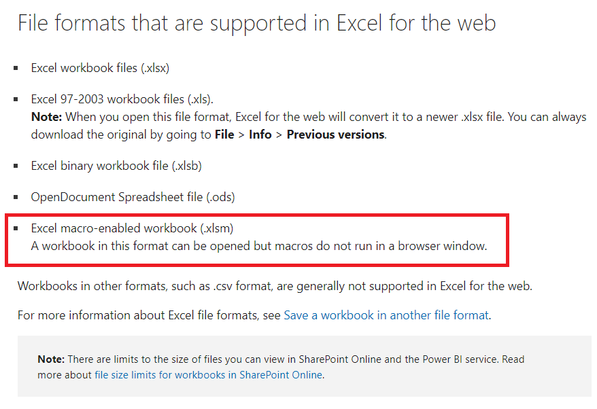
Task: Click the 'Excel binary workbook file (.xlsb)' item
Action: tap(116, 166)
